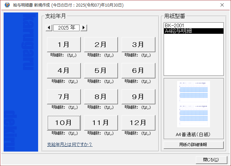Choose the 6月 month button
The width and height of the screenshot is (231, 166).
[138, 70]
